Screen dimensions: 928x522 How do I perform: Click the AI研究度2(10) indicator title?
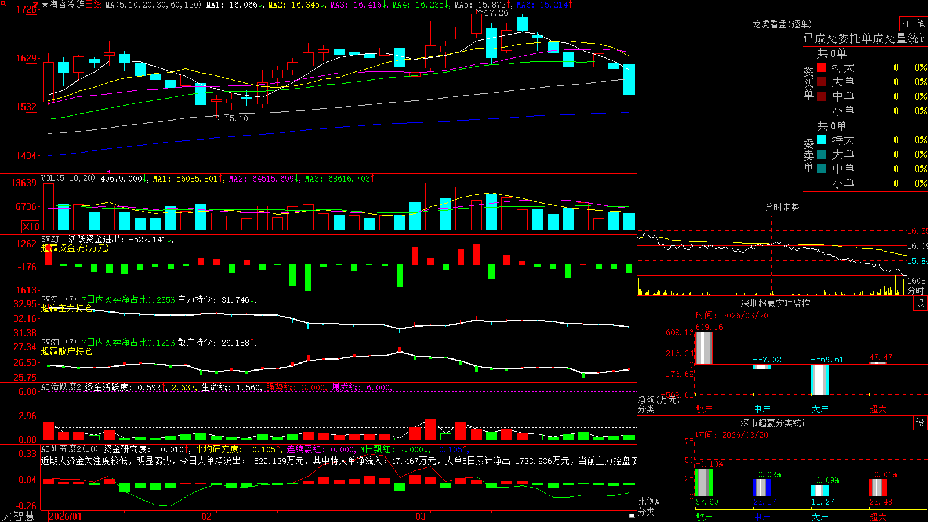70,449
